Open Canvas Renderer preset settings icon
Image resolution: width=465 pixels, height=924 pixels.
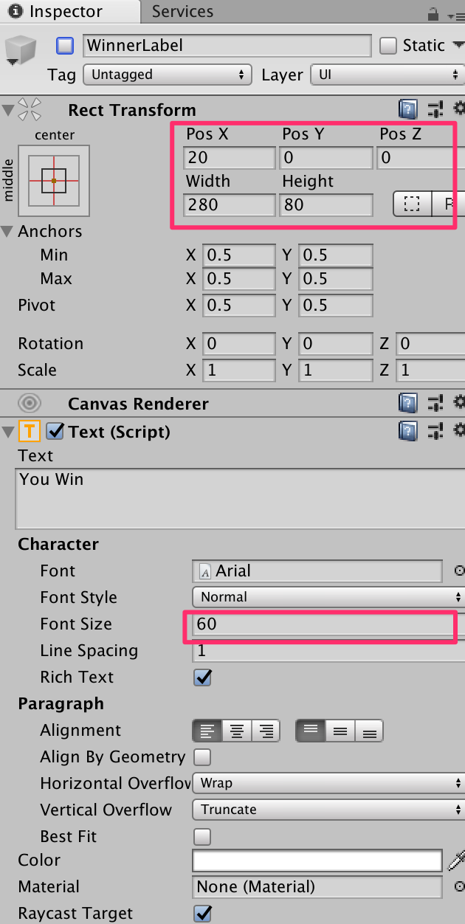435,403
